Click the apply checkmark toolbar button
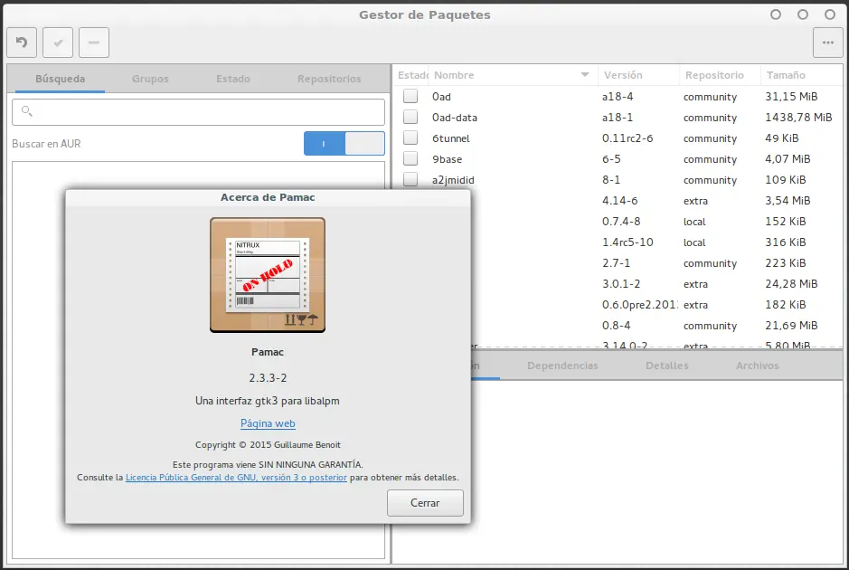This screenshot has height=570, width=849. (x=58, y=43)
